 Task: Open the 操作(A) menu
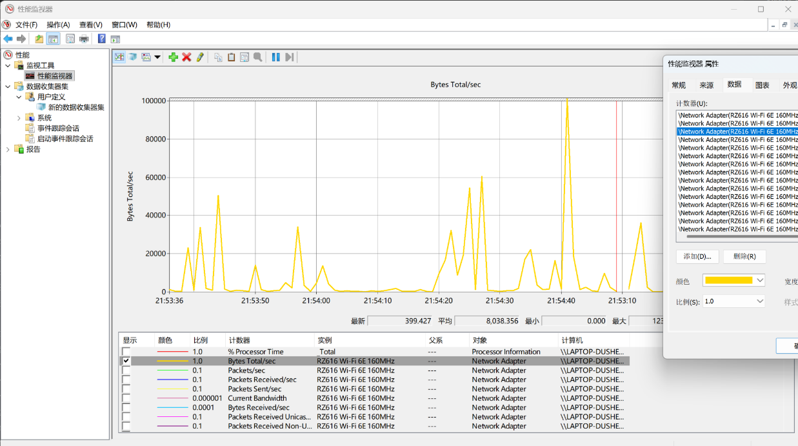point(58,25)
